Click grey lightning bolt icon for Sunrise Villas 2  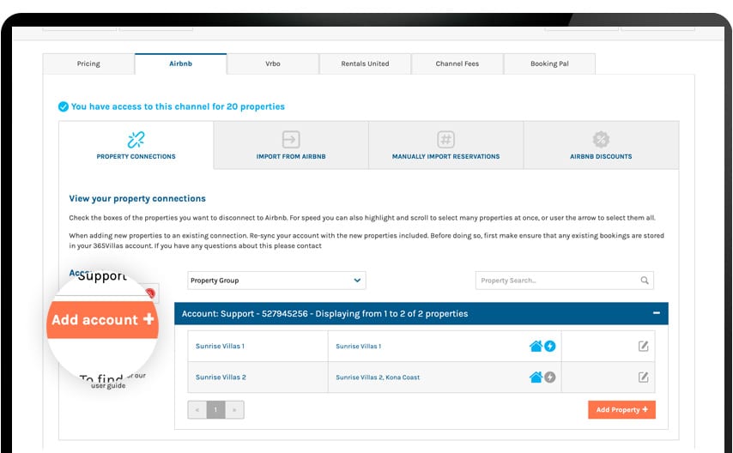(550, 377)
